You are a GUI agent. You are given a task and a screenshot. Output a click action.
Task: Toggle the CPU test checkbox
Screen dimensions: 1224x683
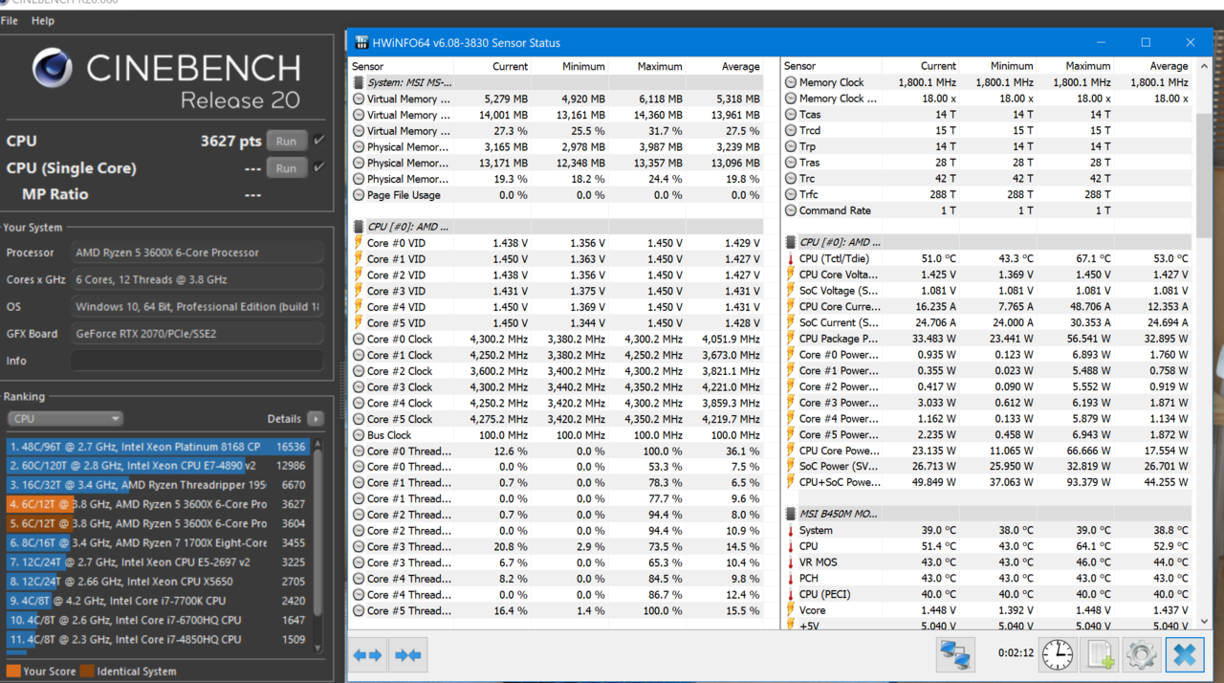319,141
